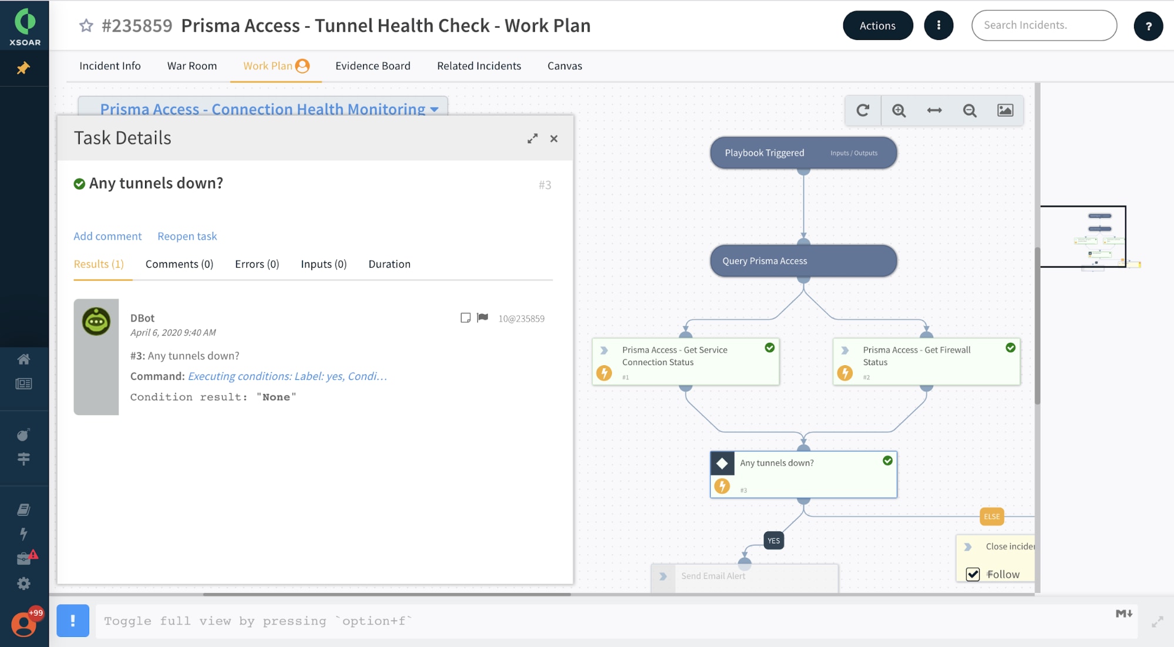This screenshot has height=647, width=1174.
Task: Click the YES branch label
Action: [x=773, y=541]
